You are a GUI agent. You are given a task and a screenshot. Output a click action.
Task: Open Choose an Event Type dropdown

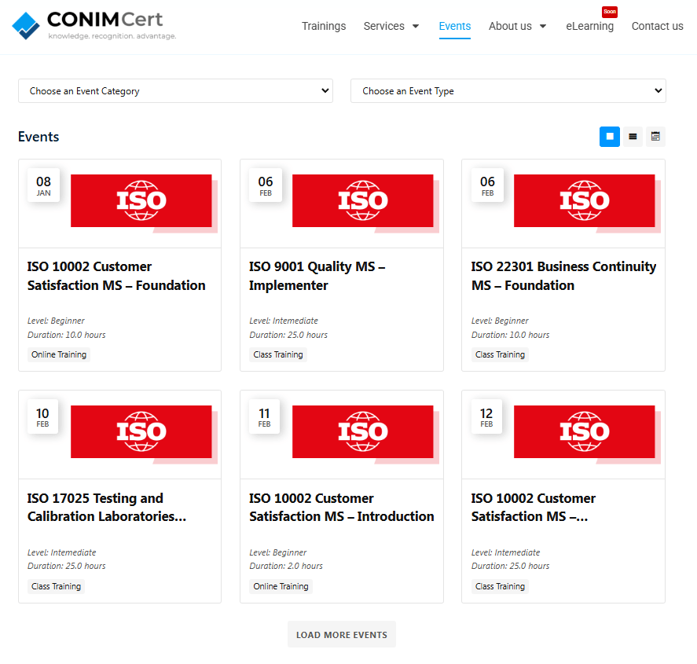tap(508, 90)
